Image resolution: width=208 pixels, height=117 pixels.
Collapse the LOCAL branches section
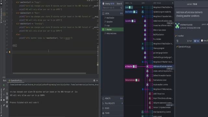(112, 13)
